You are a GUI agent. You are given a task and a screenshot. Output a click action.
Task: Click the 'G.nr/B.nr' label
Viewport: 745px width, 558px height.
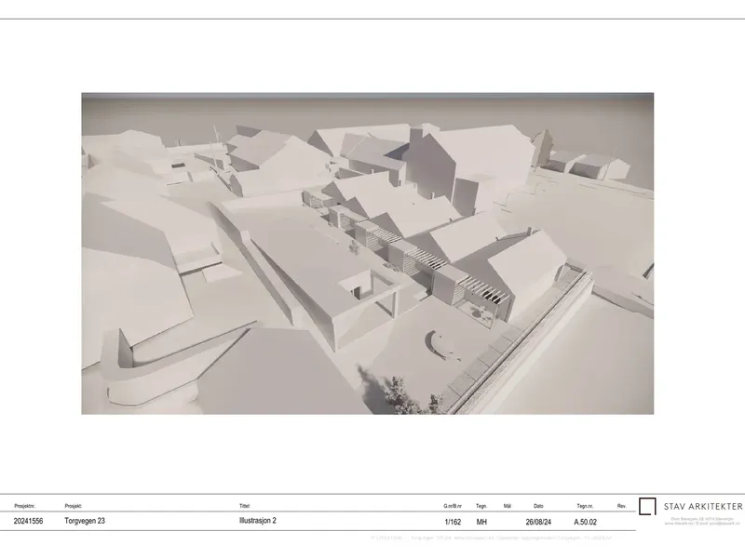[x=453, y=506]
